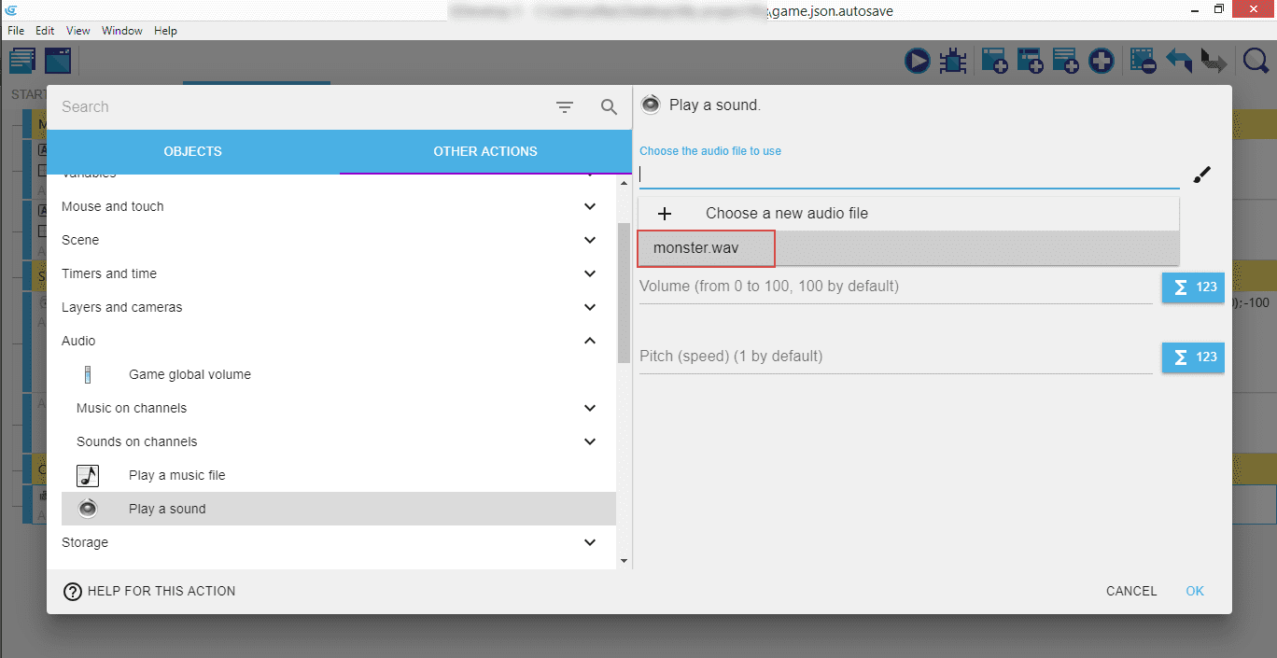The image size is (1277, 658).
Task: Click the actions list scrollbar
Action: [x=624, y=293]
